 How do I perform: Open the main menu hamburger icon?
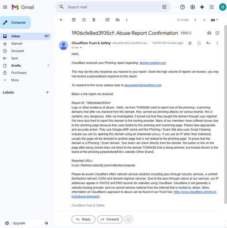coord(5,7)
